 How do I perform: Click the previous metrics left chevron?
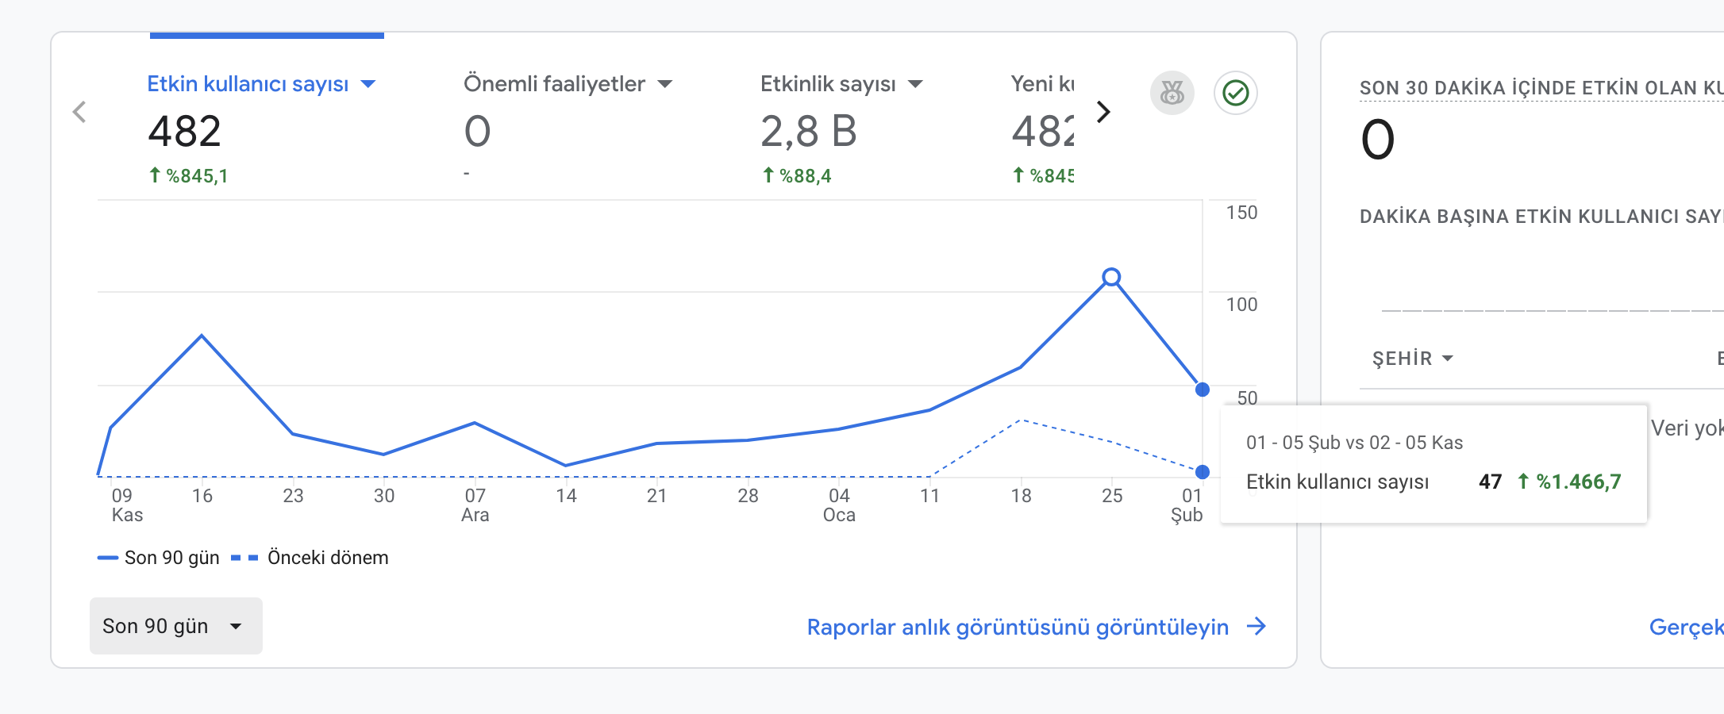point(79,112)
